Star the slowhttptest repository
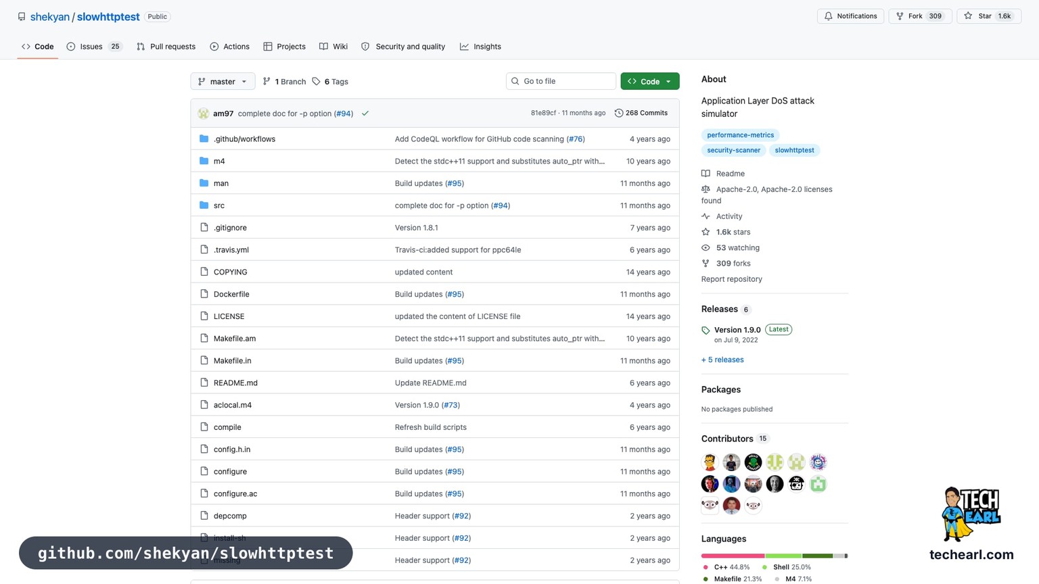Viewport: 1039px width, 584px height. (988, 16)
